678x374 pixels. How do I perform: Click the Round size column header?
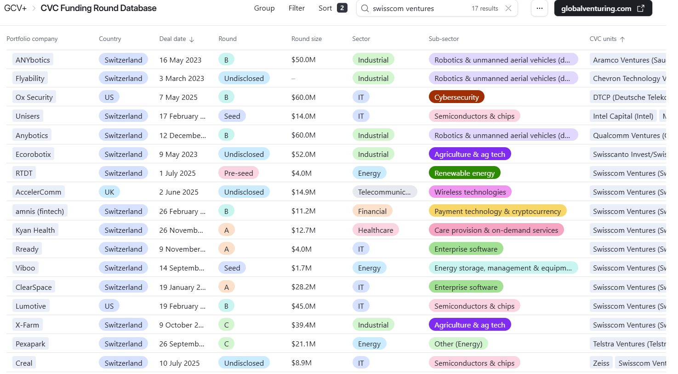[x=306, y=39]
